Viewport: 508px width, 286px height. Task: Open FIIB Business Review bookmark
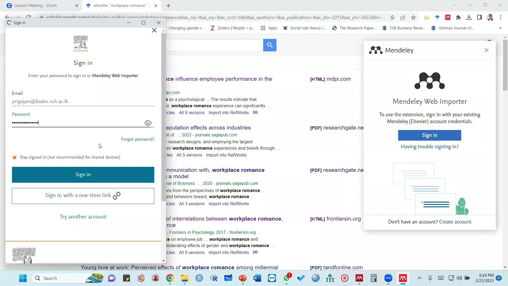(404, 28)
